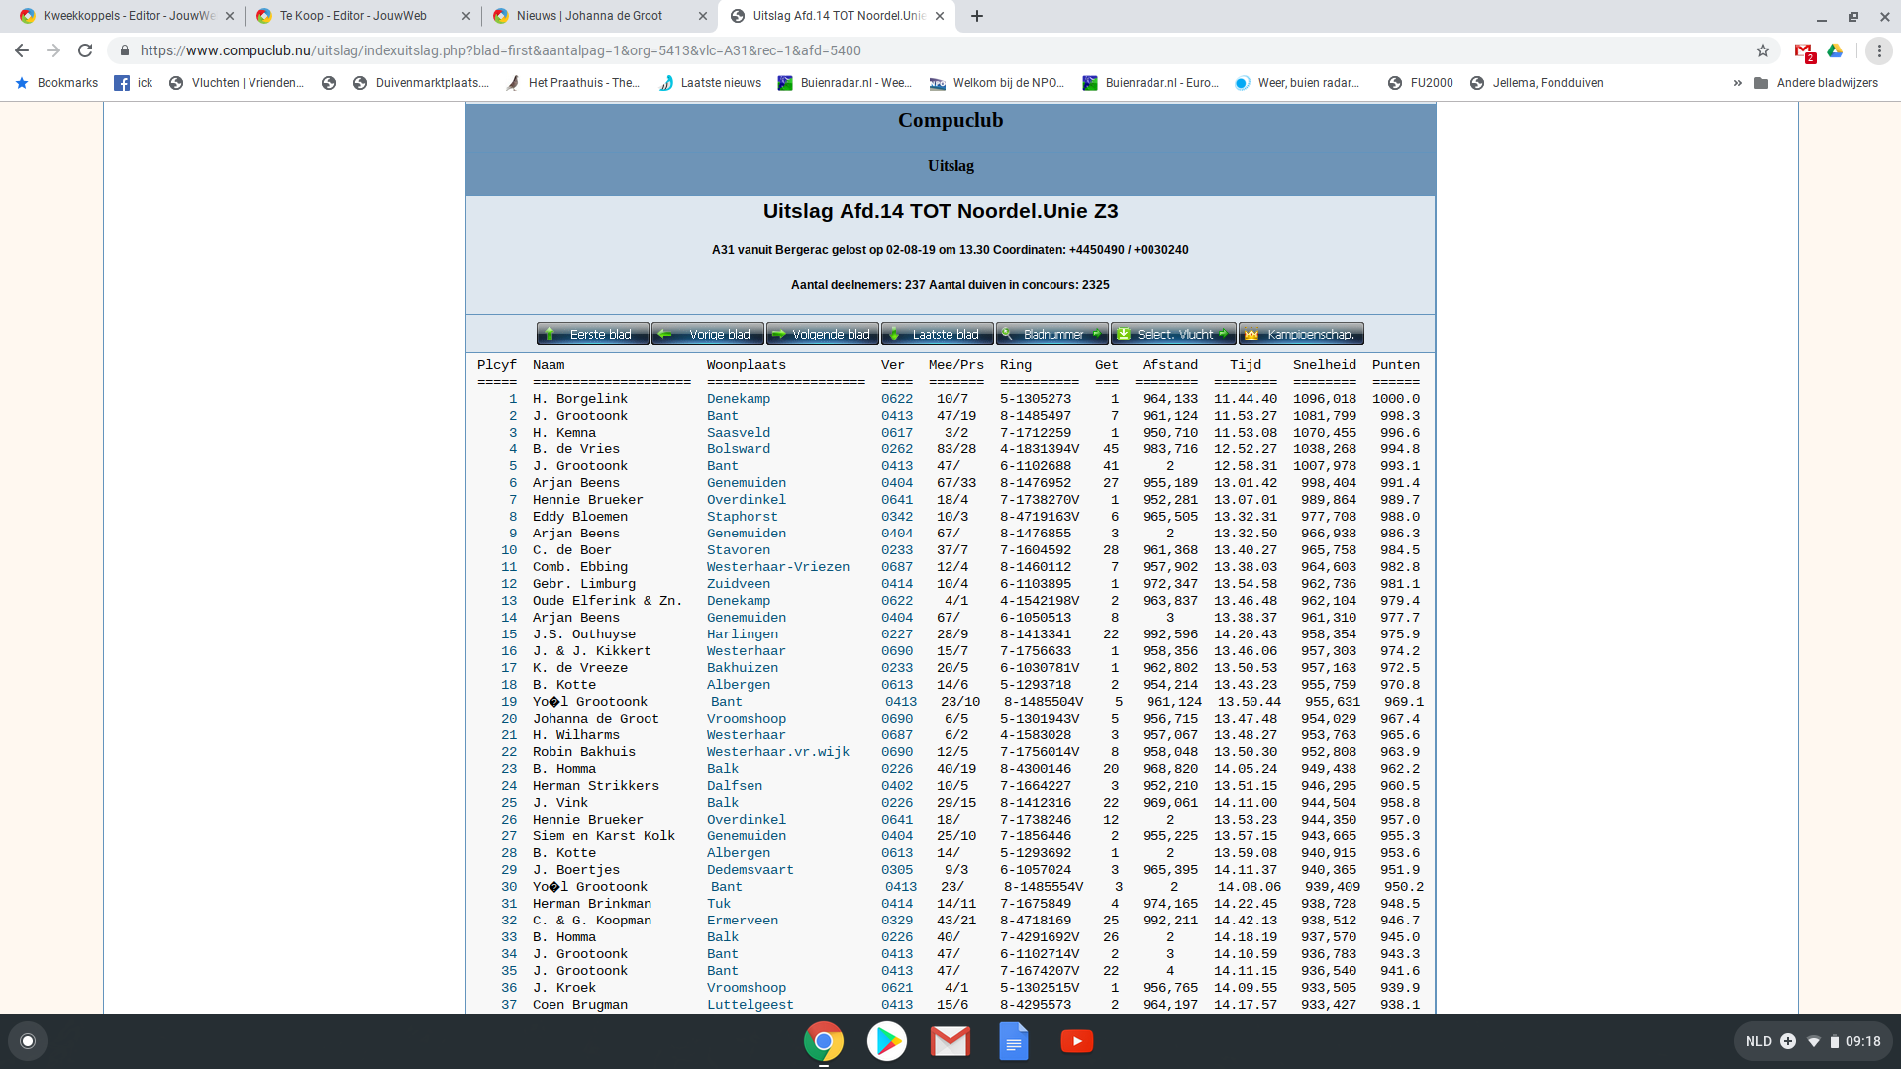Bookmark this page with star icon
The width and height of the screenshot is (1901, 1069).
pyautogui.click(x=1763, y=50)
